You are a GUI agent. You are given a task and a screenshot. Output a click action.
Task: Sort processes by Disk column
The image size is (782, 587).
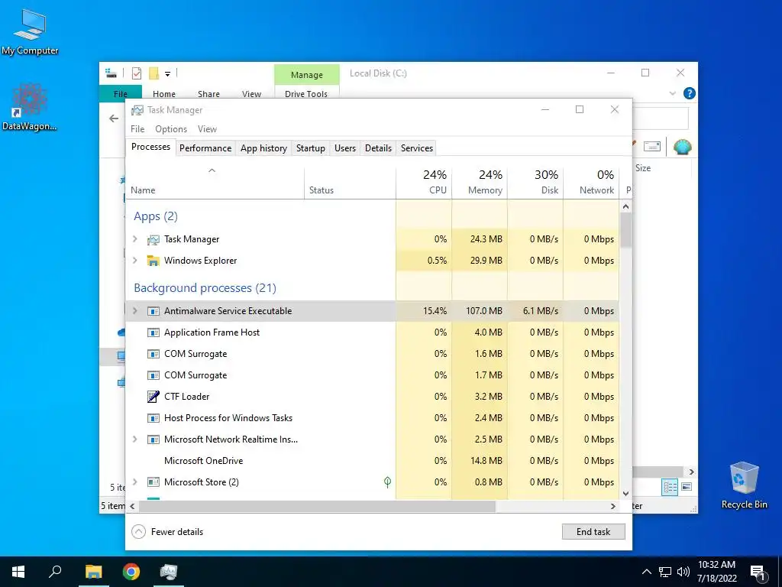click(x=535, y=183)
